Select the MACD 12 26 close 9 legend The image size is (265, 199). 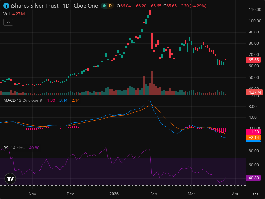[23, 100]
